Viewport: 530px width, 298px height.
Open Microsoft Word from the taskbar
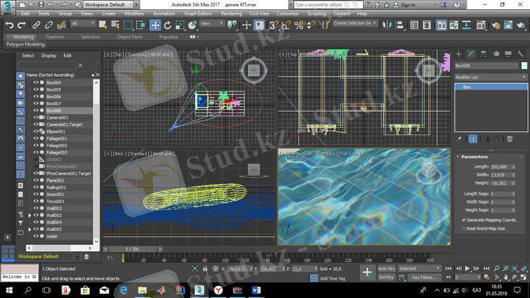pyautogui.click(x=256, y=290)
